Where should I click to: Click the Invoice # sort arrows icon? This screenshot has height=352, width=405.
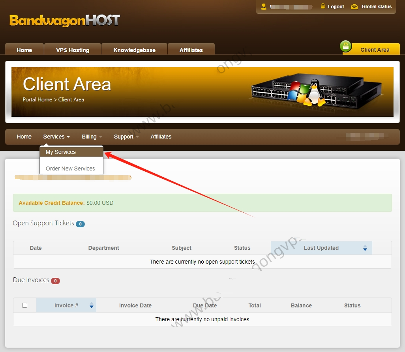pyautogui.click(x=92, y=305)
